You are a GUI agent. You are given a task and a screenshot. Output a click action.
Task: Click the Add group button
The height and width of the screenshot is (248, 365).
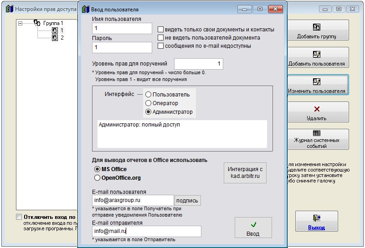[x=318, y=30]
